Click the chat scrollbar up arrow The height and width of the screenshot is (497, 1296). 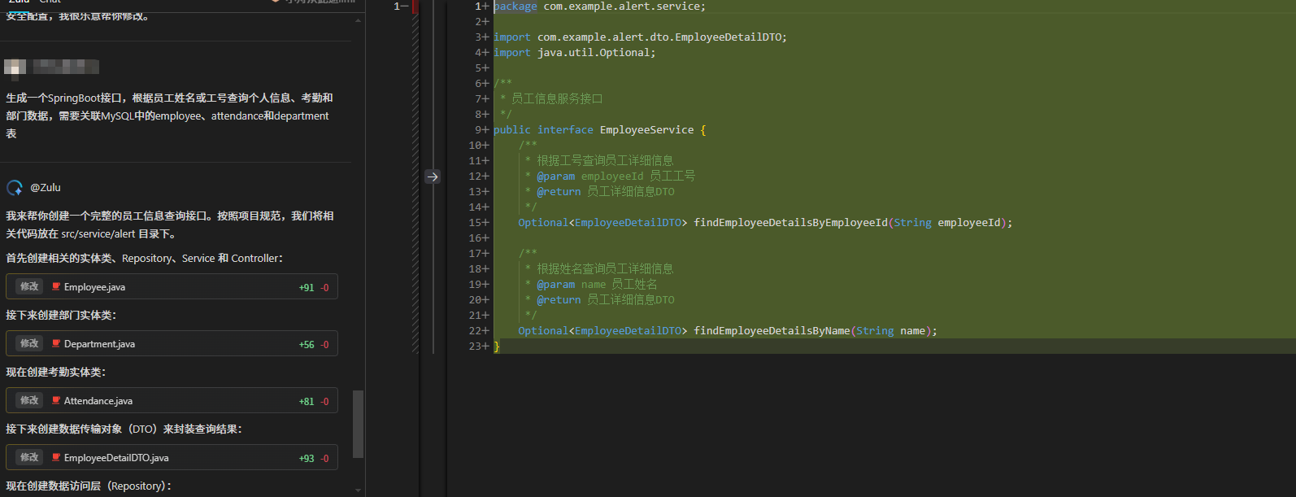coord(359,20)
